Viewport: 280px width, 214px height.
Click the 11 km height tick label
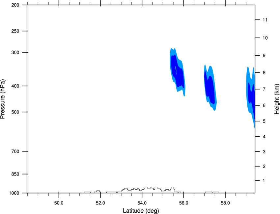[265, 20]
